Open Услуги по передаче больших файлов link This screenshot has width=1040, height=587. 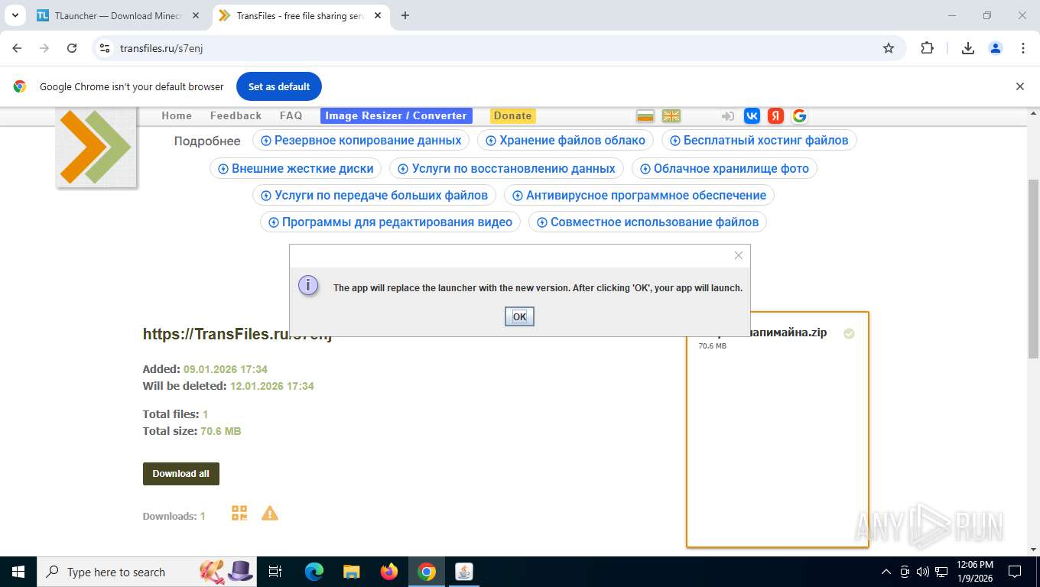[374, 195]
